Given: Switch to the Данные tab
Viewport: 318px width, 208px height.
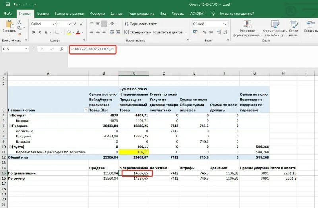Looking at the screenshot, I should click(116, 14).
